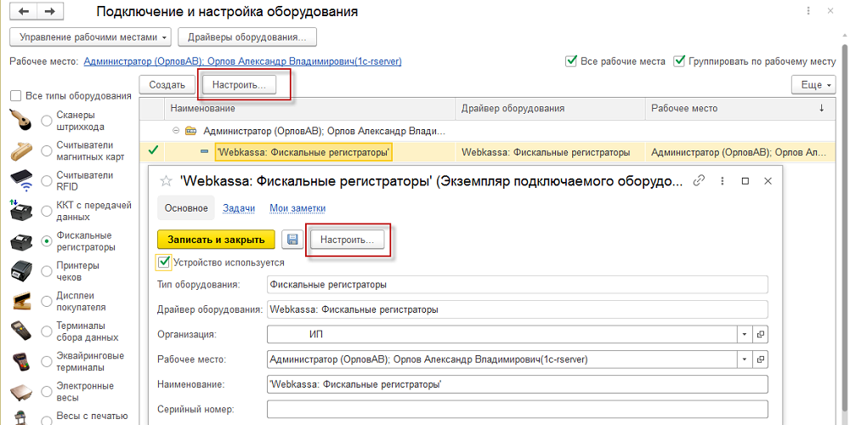The height and width of the screenshot is (425, 850).
Task: Click the Создать button
Action: 167,85
